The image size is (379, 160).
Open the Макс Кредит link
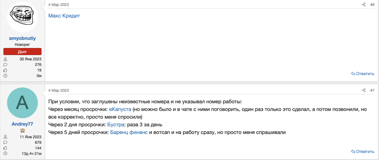click(x=64, y=16)
